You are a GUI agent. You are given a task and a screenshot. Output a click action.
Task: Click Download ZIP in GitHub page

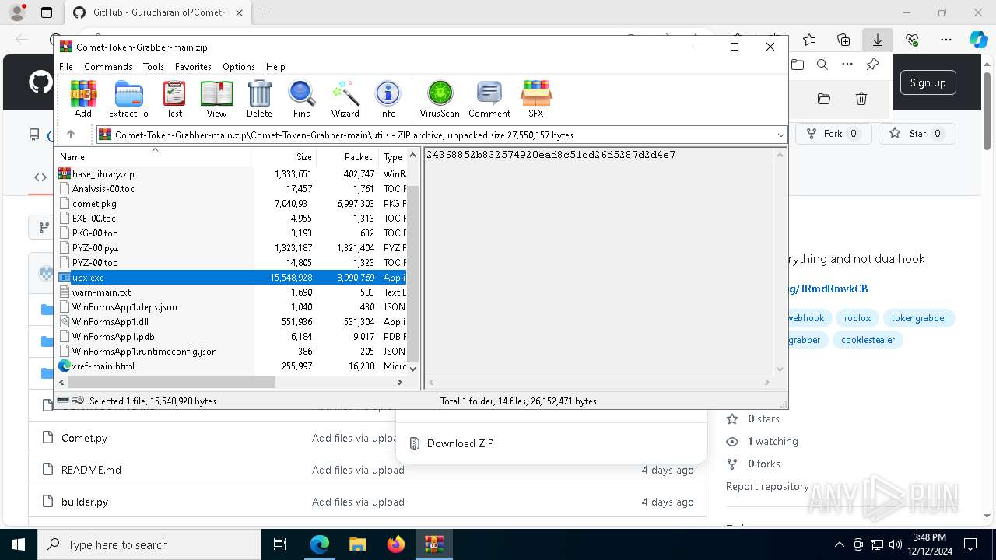coord(461,443)
